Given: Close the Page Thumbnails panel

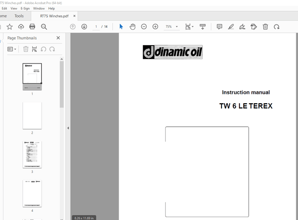Looking at the screenshot, I should coord(58,38).
